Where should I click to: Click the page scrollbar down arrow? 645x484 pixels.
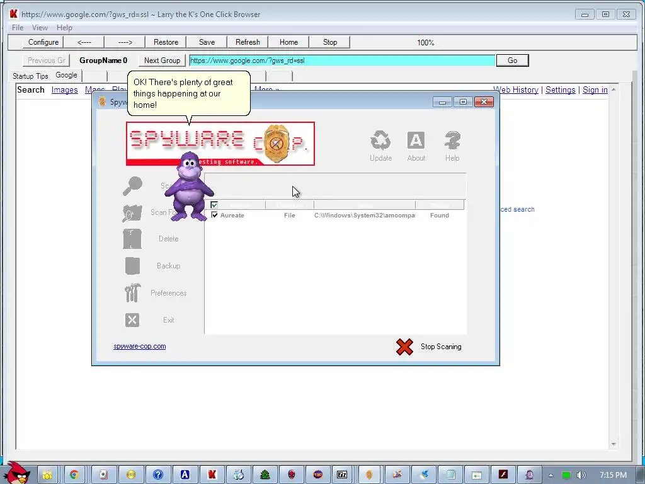[614, 444]
